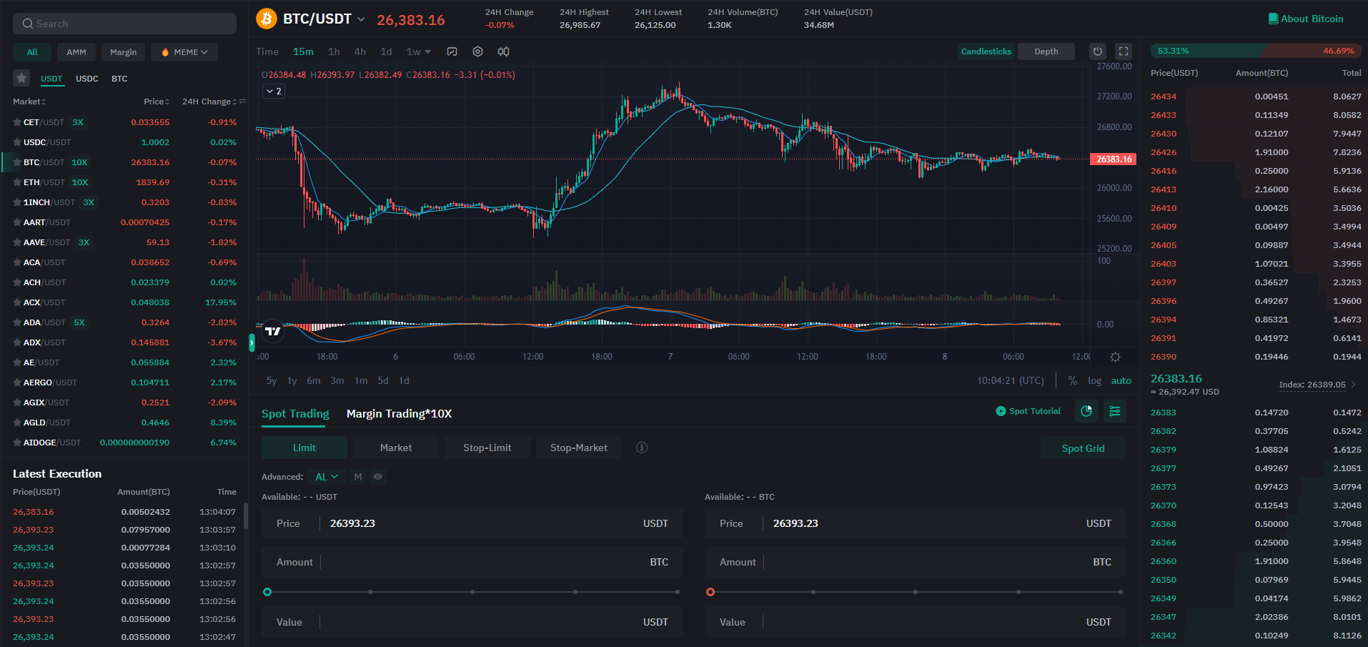Viewport: 1368px width, 647px height.
Task: Favorite the ETH/USDT star icon
Action: (16, 182)
